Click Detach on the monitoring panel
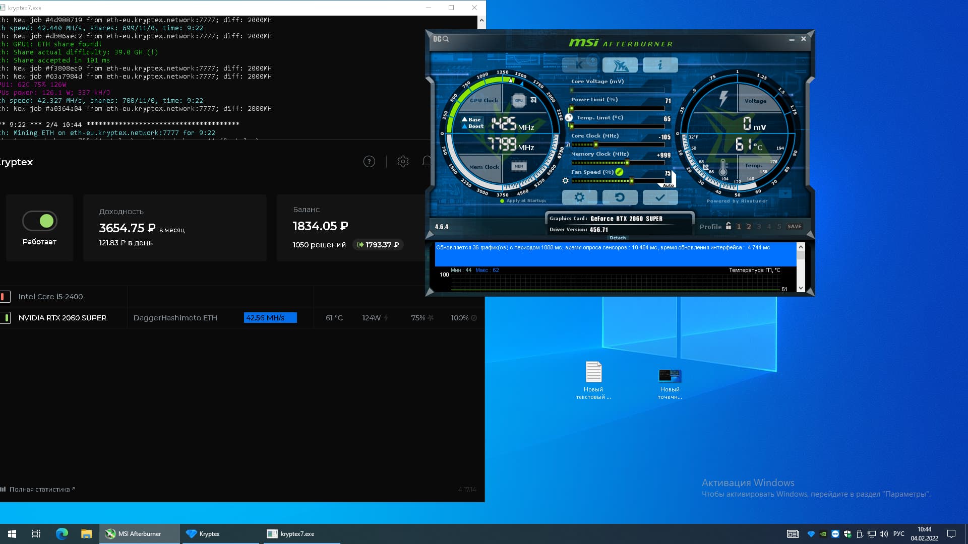This screenshot has height=544, width=968. click(618, 238)
